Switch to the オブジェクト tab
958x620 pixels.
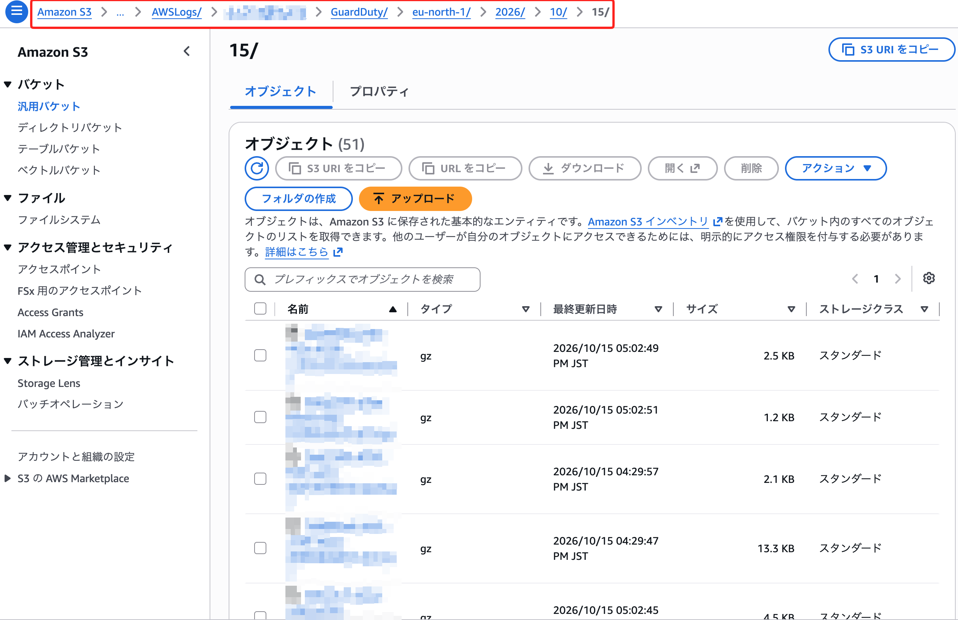[x=280, y=92]
